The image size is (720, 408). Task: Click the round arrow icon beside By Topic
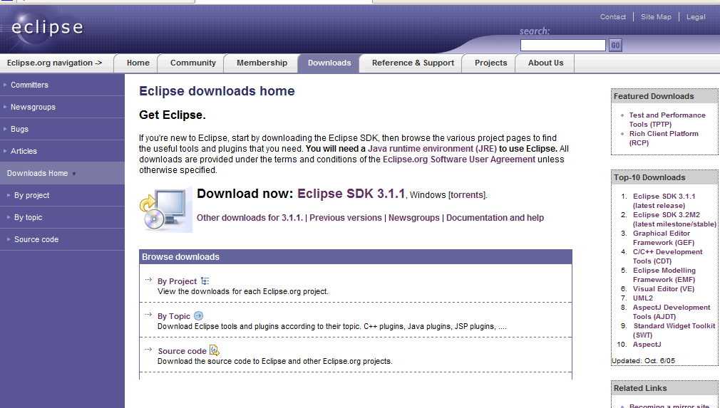click(198, 316)
